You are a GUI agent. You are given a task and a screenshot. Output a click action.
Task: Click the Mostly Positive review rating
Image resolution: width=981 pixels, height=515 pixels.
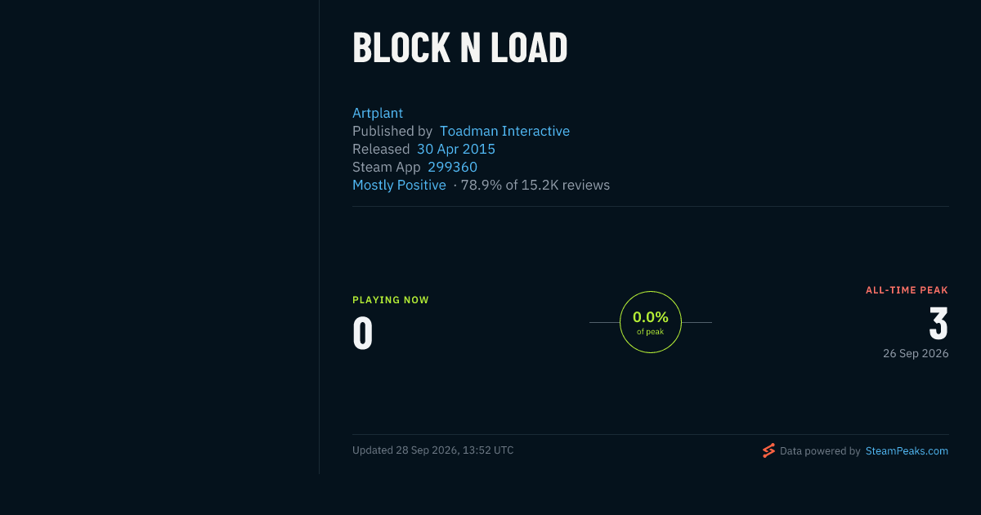pyautogui.click(x=399, y=185)
